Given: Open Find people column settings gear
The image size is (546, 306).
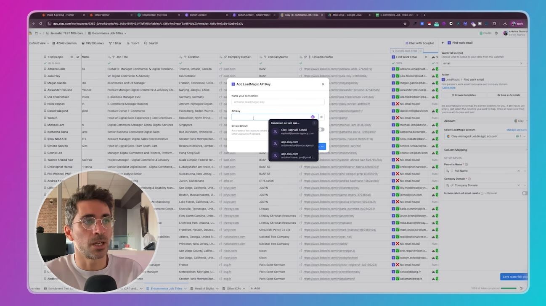Looking at the screenshot, I should (x=72, y=57).
